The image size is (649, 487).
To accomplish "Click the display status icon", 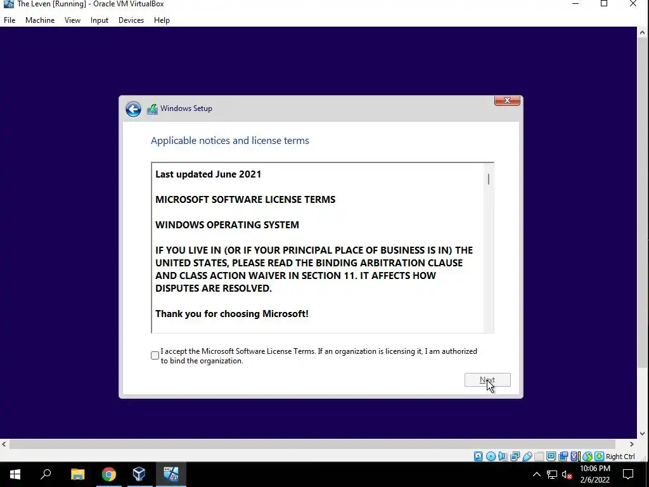I will [551, 457].
